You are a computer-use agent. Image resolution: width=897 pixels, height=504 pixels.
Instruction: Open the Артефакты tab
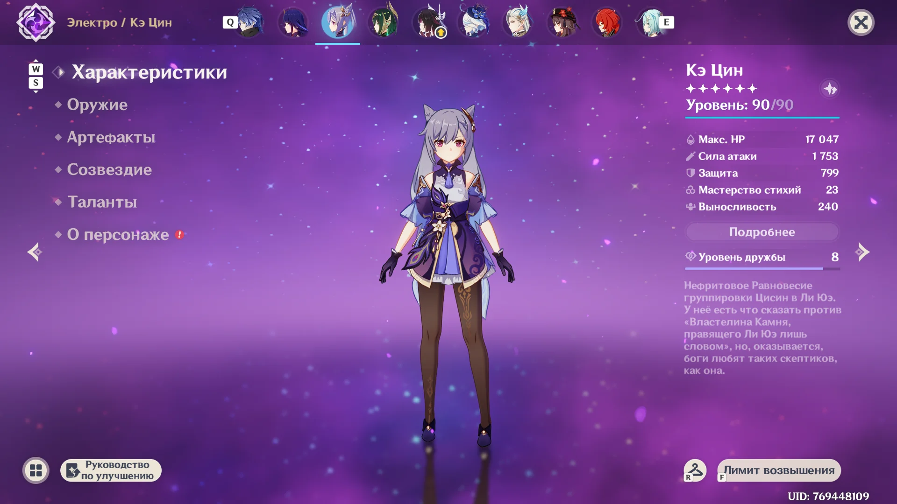pos(111,137)
